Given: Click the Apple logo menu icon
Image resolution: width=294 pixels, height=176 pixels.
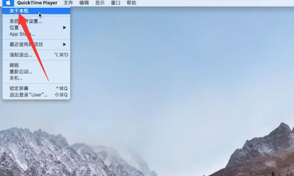Looking at the screenshot, I should (x=8, y=3).
